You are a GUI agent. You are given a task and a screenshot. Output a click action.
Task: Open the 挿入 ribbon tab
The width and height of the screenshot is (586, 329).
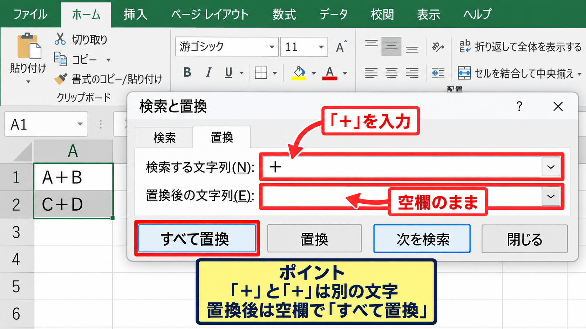[x=135, y=15]
